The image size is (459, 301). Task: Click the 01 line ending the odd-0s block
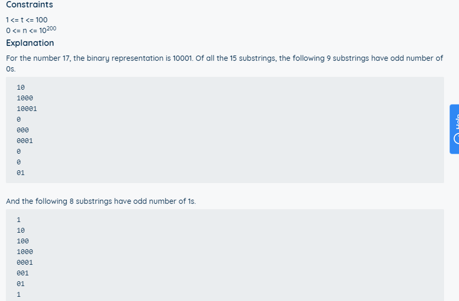(21, 173)
